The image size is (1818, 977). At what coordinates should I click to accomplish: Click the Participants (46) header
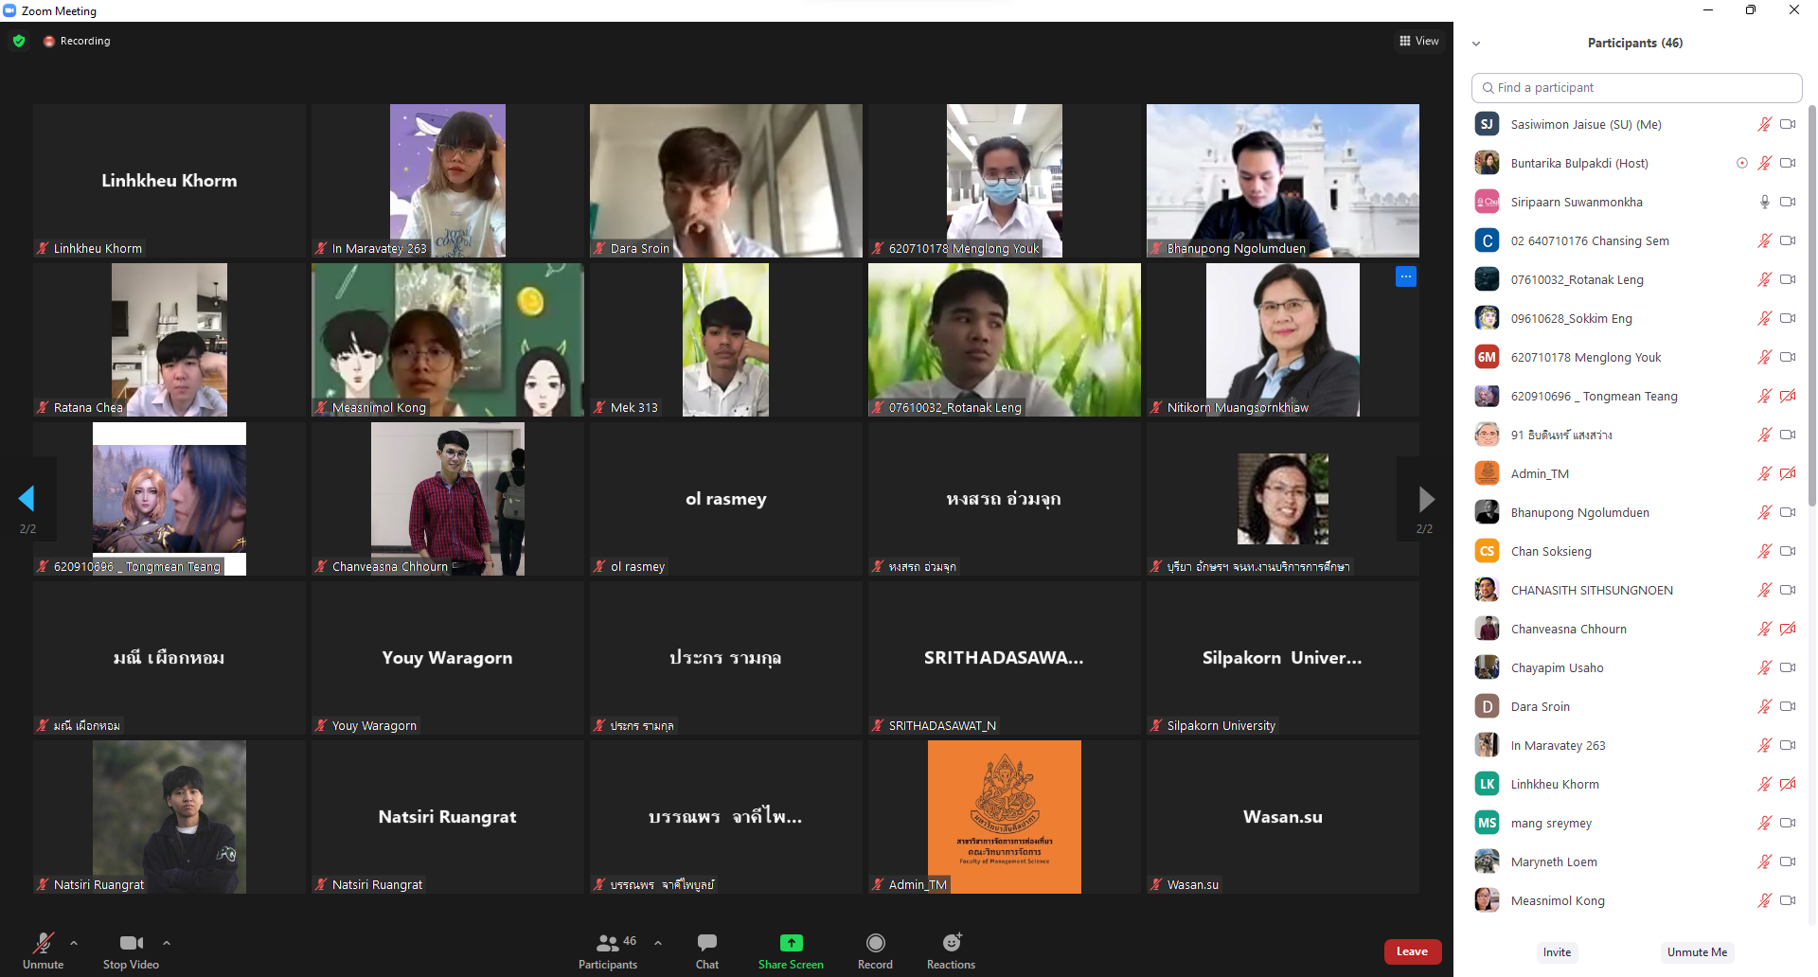click(x=1635, y=43)
